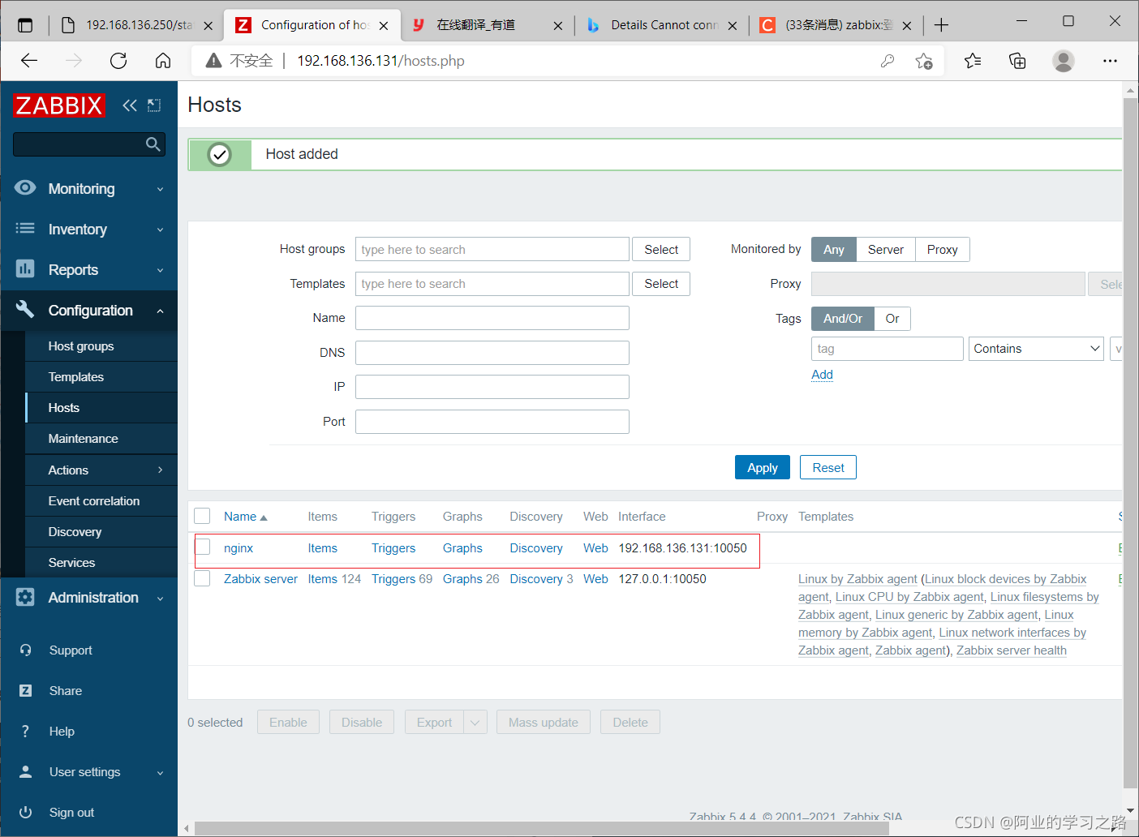Switch to the 192.168.136.250 browser tab
Viewport: 1139px width, 837px height.
[x=139, y=25]
